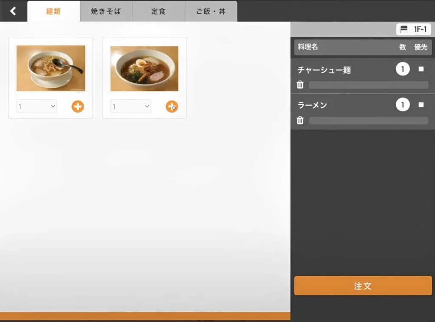435x322 pixels.
Task: Open quantity dropdown for second ramen dish
Action: coord(131,106)
